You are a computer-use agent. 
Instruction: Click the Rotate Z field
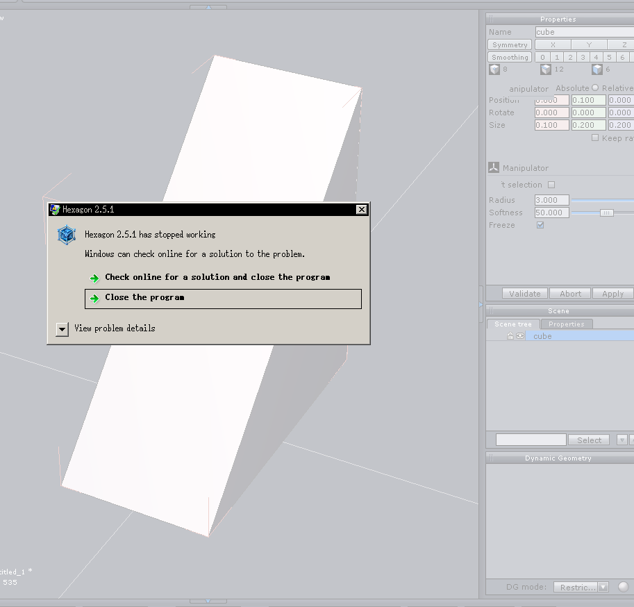621,113
